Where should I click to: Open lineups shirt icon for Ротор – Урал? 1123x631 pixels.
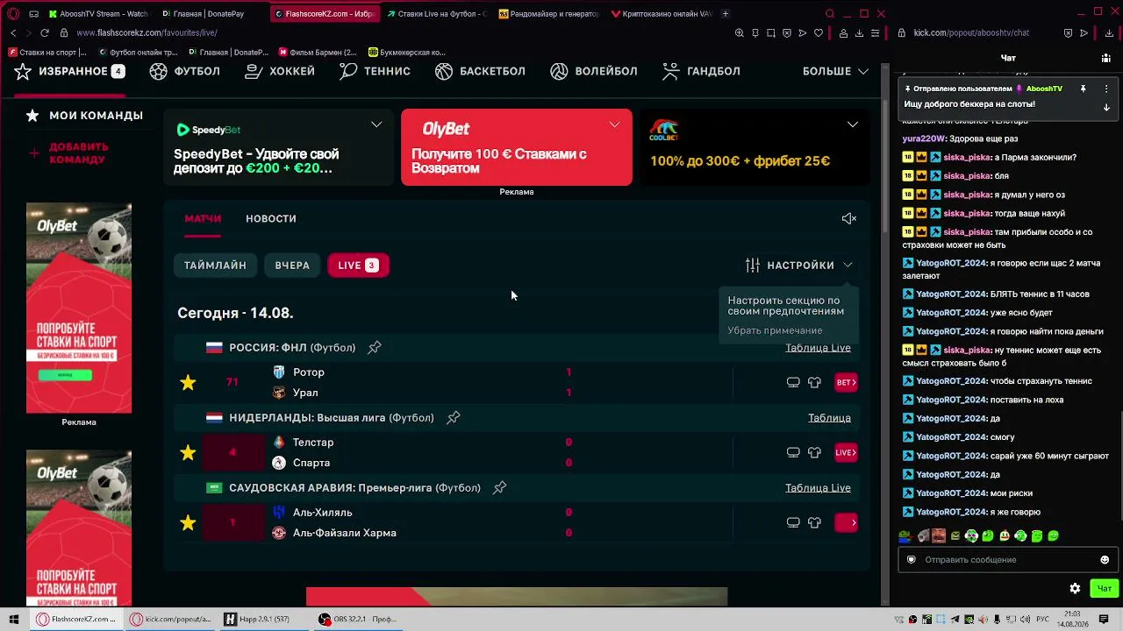[x=814, y=382]
